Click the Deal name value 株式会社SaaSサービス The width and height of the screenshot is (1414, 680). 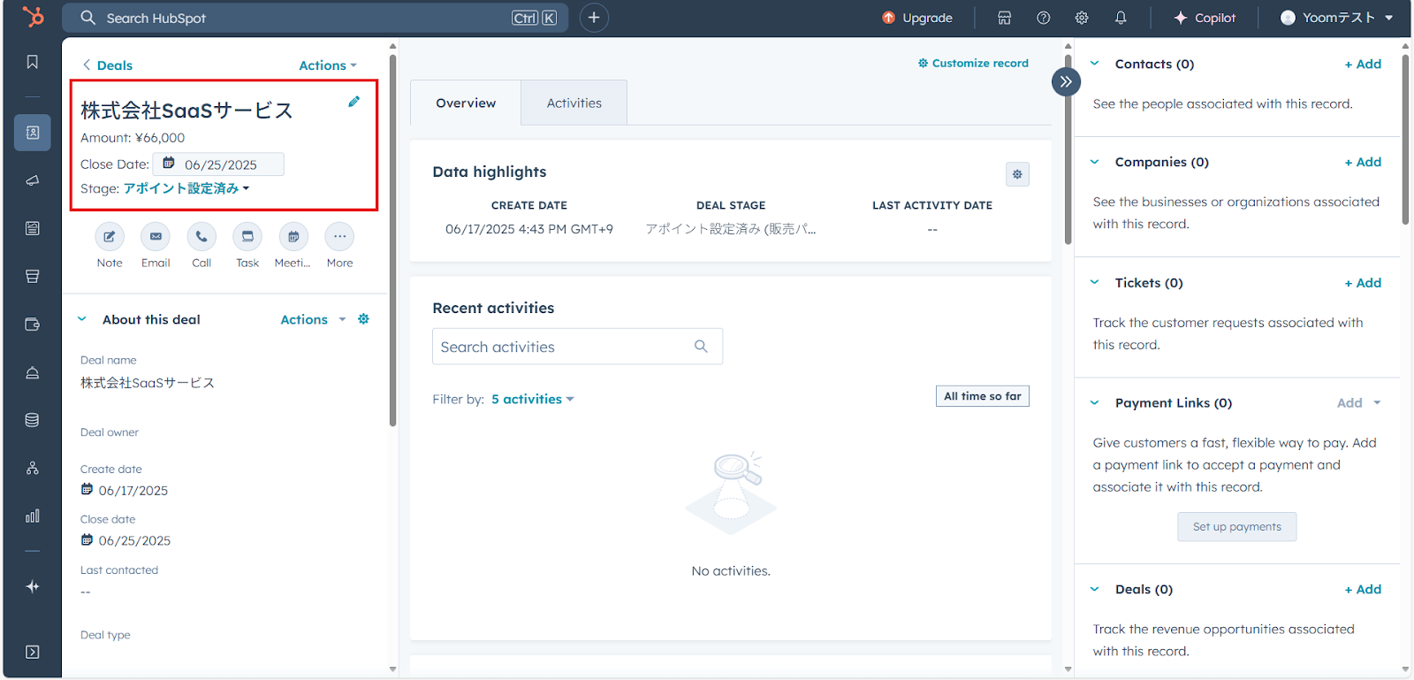pyautogui.click(x=148, y=383)
